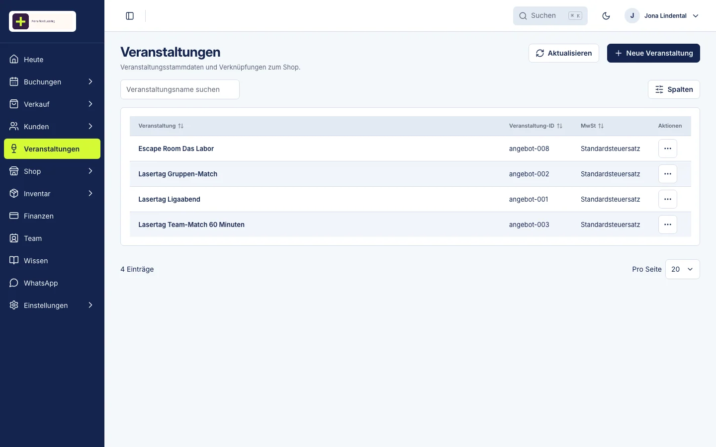Image resolution: width=716 pixels, height=447 pixels.
Task: Click the Shop storefront icon
Action: tap(14, 171)
